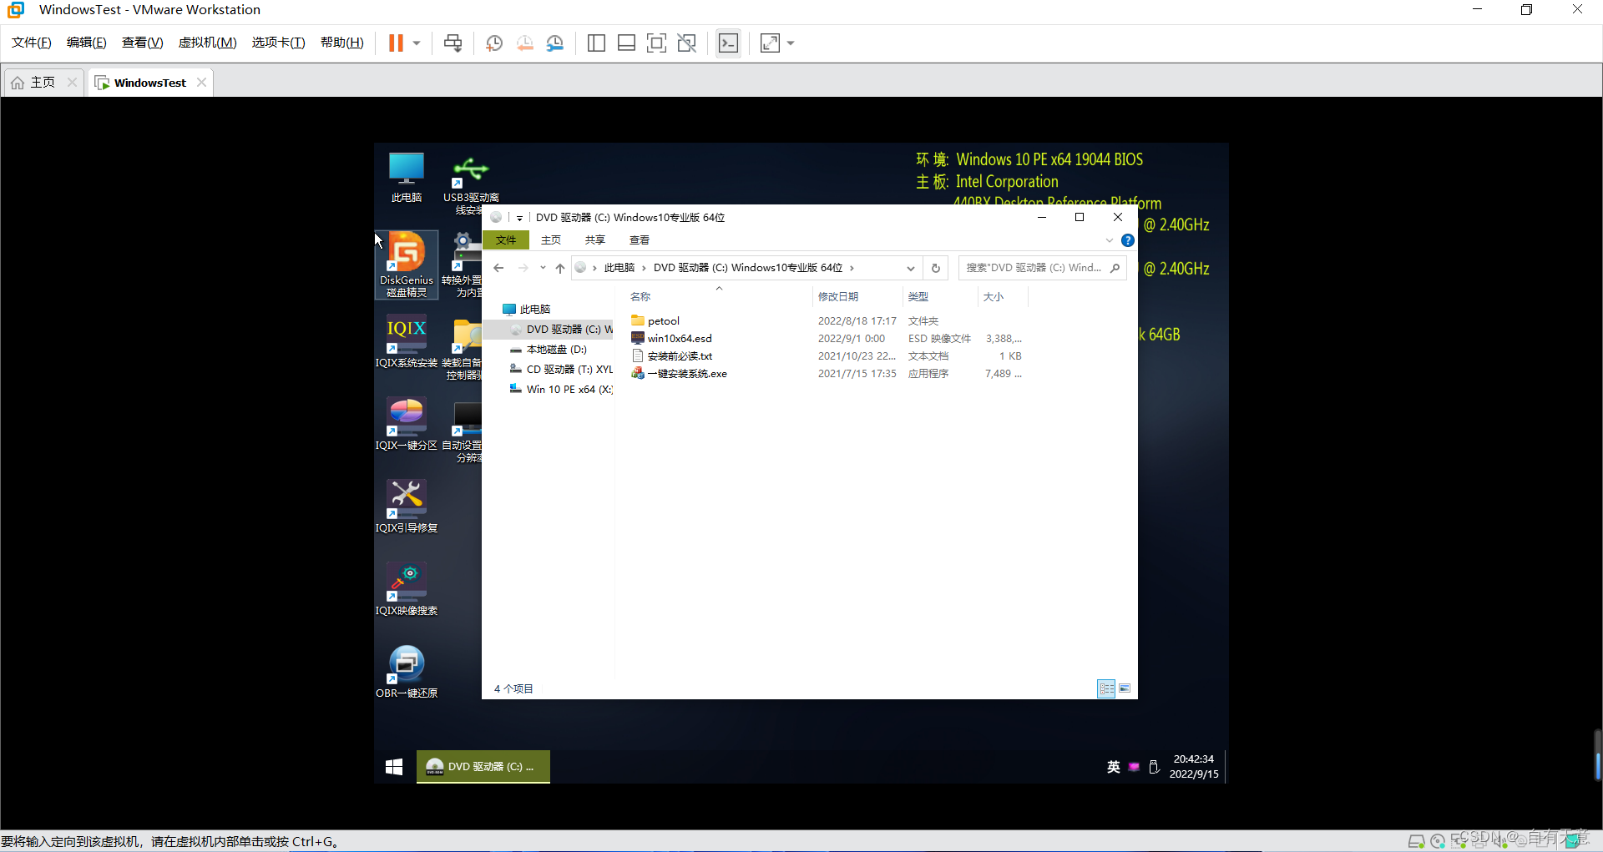
Task: Take a snapshot of this virtual machine
Action: tap(494, 43)
